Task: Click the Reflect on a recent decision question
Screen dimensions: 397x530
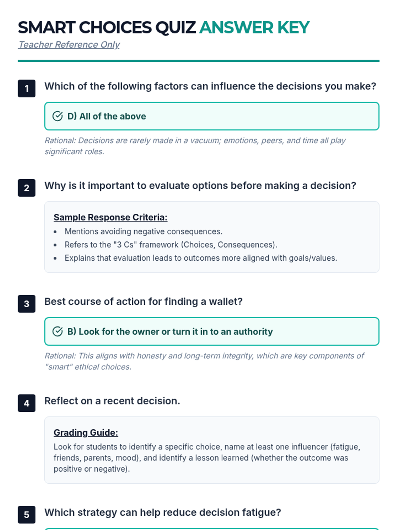Action: pos(112,401)
